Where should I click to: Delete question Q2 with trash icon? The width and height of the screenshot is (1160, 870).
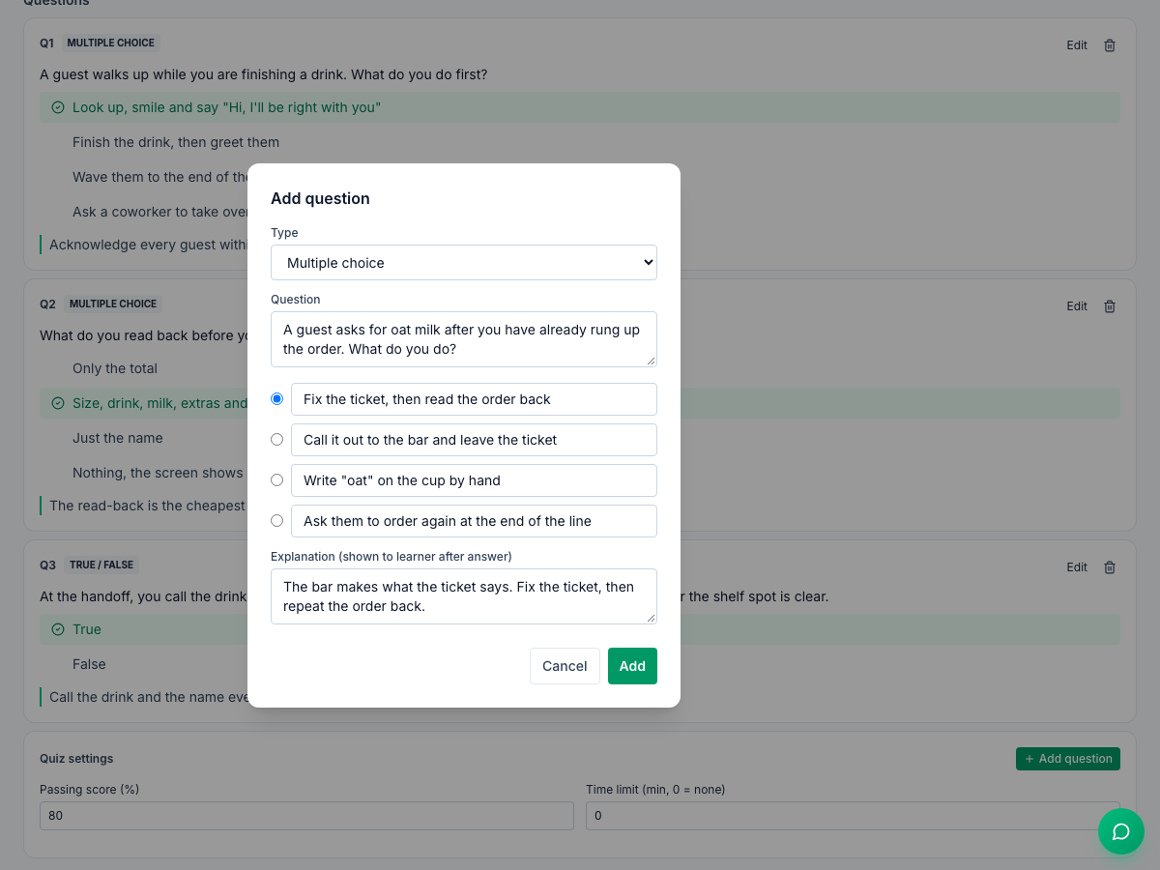coord(1110,306)
